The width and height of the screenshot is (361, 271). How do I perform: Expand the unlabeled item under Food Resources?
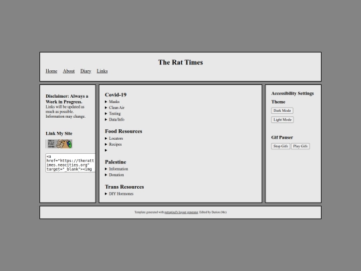106,151
